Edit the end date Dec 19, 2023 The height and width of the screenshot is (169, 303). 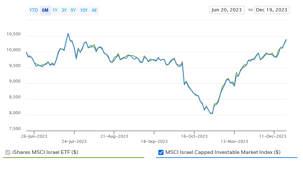pyautogui.click(x=272, y=10)
